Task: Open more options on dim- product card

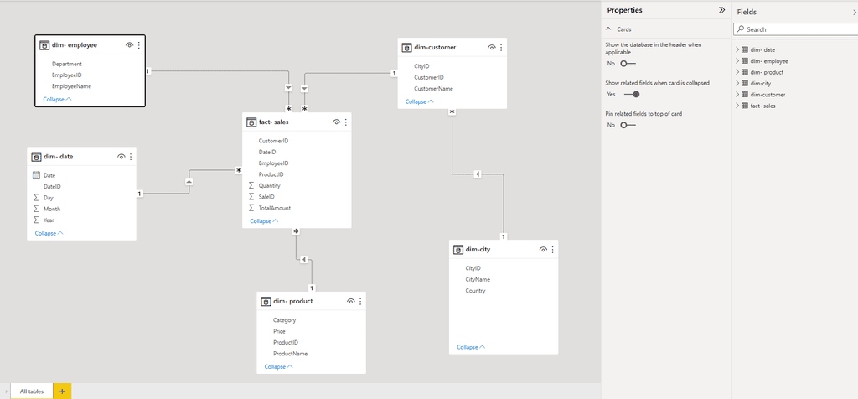Action: [360, 301]
